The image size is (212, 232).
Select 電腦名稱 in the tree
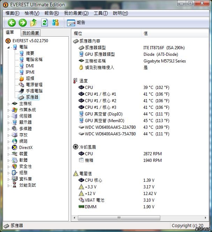tap(34, 60)
